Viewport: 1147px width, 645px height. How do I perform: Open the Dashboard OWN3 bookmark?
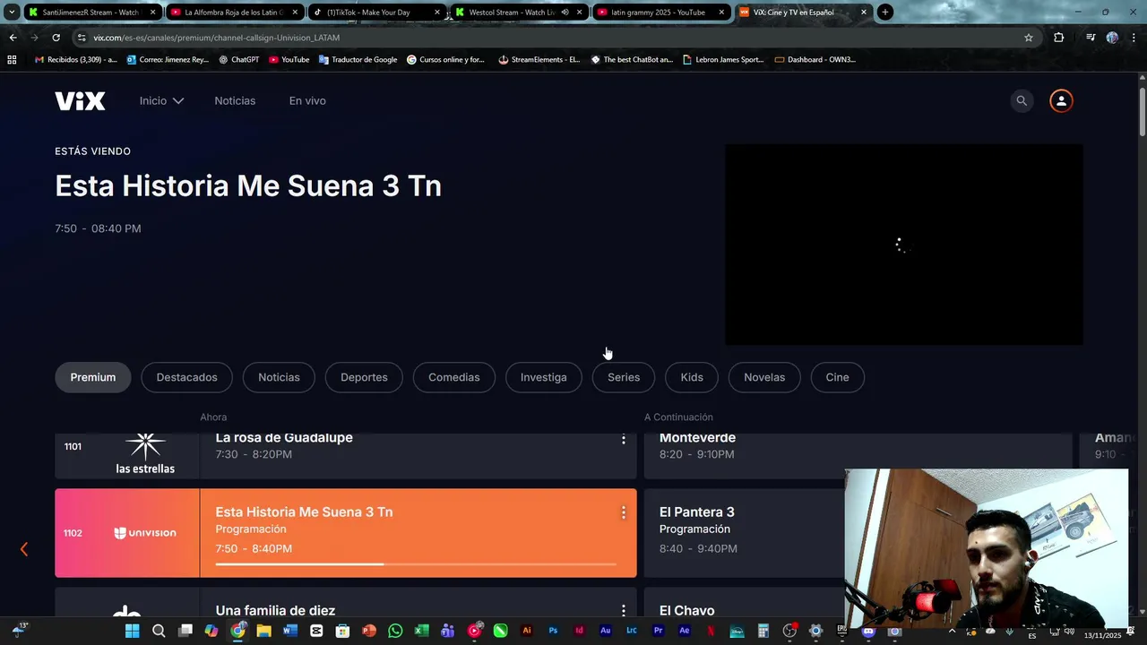pos(815,60)
